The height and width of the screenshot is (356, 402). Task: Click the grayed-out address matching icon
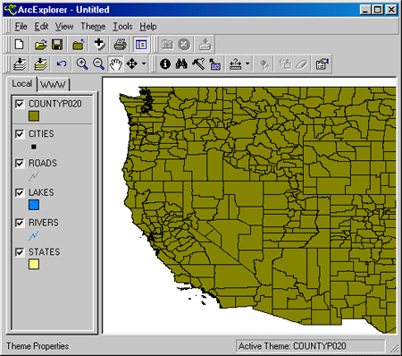point(264,64)
